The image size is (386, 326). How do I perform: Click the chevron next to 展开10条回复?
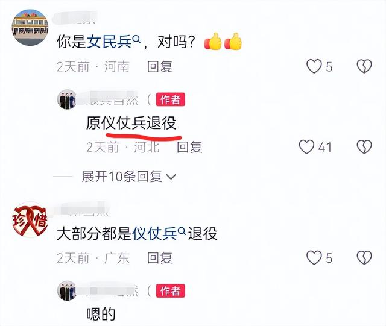pyautogui.click(x=171, y=177)
